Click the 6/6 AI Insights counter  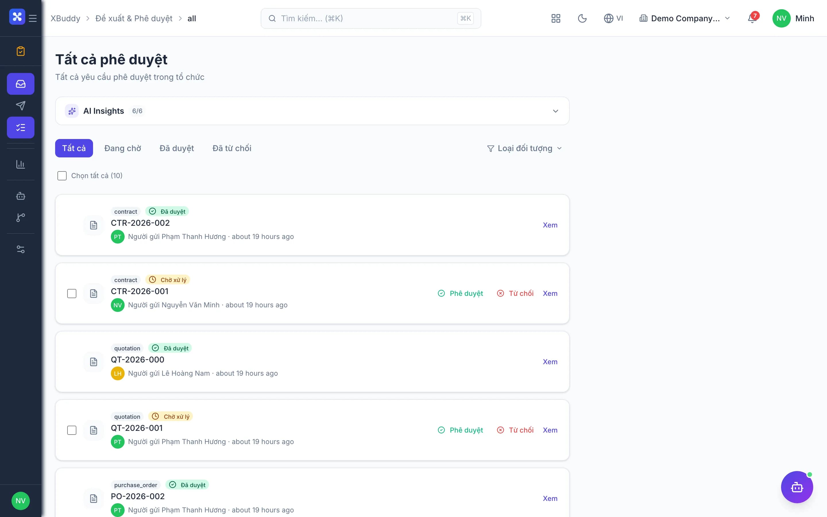tap(137, 111)
